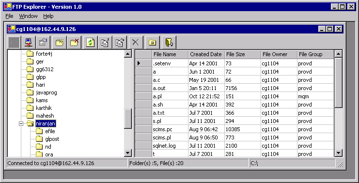Select the hari folder in tree
Screen dimensions: 359x183
click(40, 85)
